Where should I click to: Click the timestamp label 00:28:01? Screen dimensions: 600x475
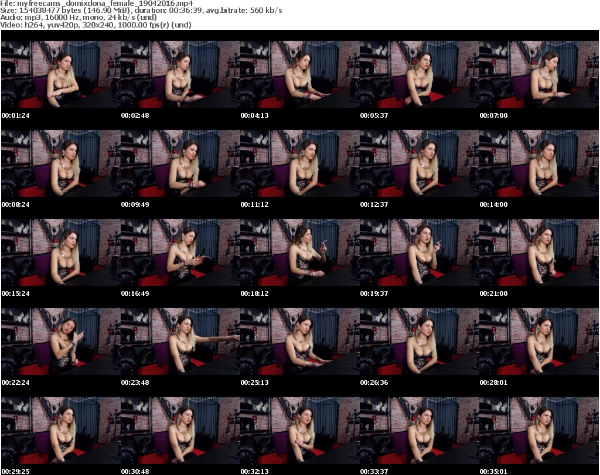(x=493, y=382)
